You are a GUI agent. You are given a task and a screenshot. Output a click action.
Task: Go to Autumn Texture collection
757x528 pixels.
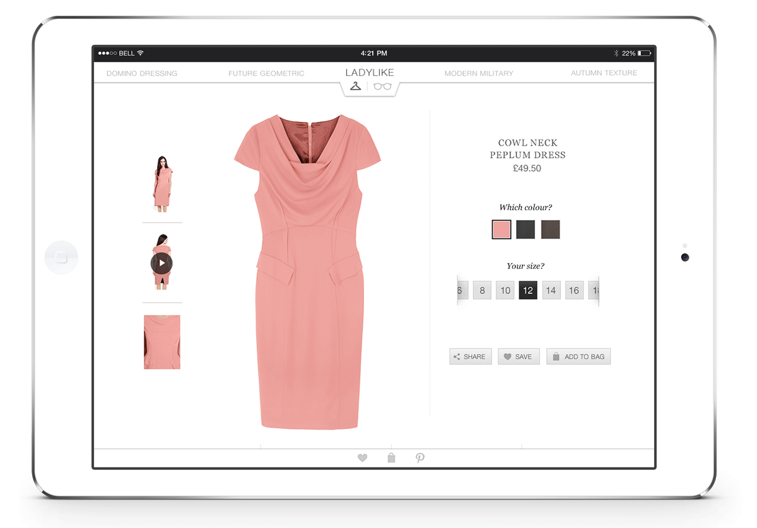point(604,73)
